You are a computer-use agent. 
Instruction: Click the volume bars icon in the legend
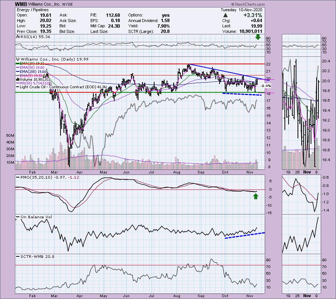point(18,79)
